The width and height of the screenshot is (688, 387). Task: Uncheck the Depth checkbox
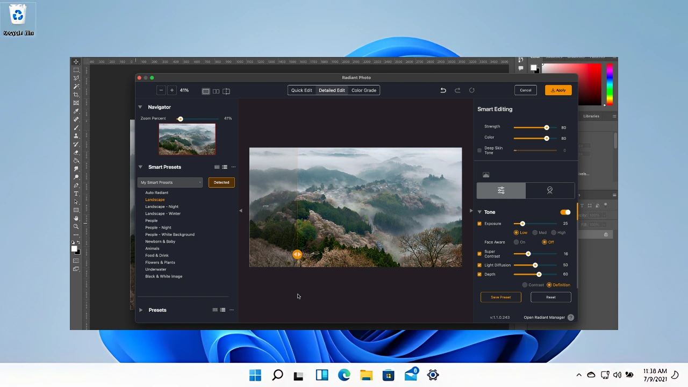pyautogui.click(x=479, y=274)
